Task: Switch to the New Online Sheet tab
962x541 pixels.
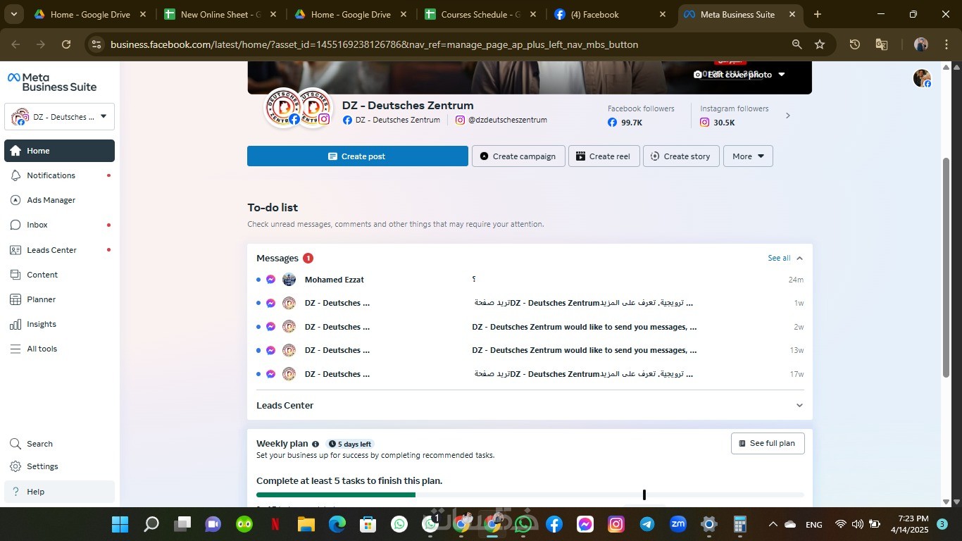Action: point(220,14)
